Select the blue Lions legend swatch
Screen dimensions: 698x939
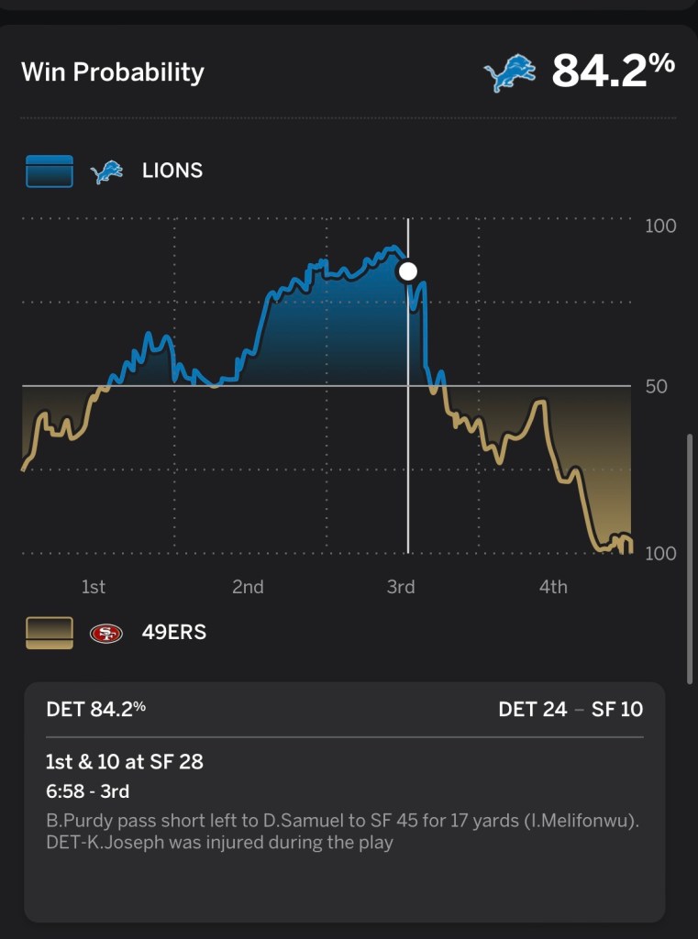click(x=50, y=171)
